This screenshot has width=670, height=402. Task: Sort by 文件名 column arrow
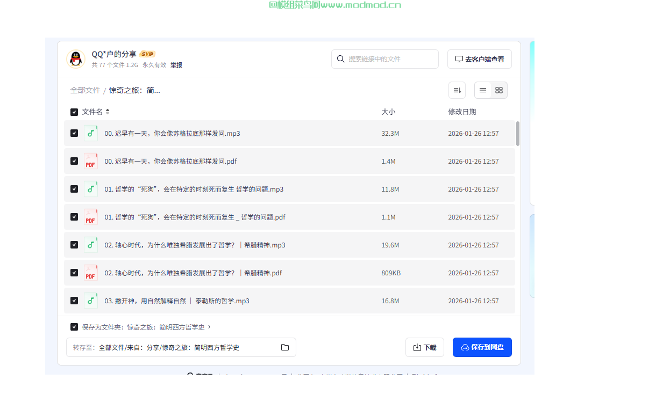click(108, 112)
